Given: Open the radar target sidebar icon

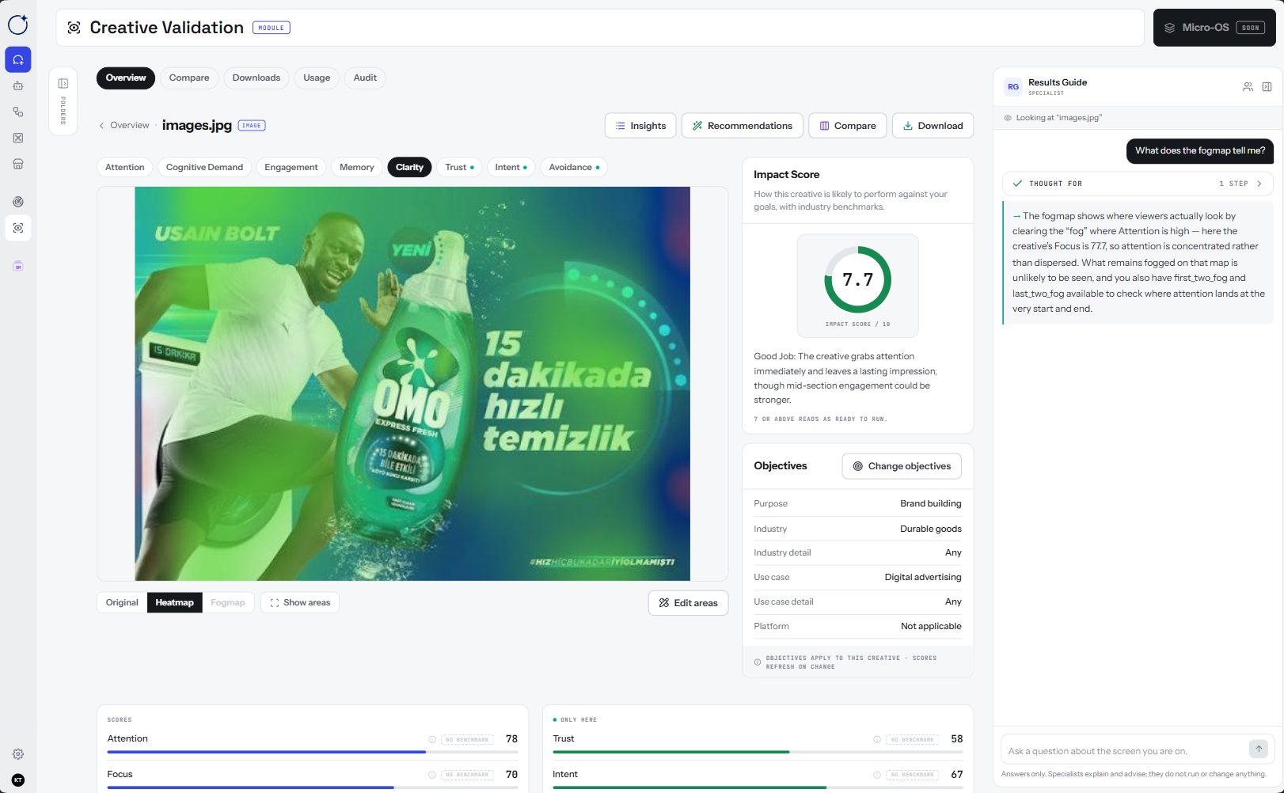Looking at the screenshot, I should pos(18,202).
